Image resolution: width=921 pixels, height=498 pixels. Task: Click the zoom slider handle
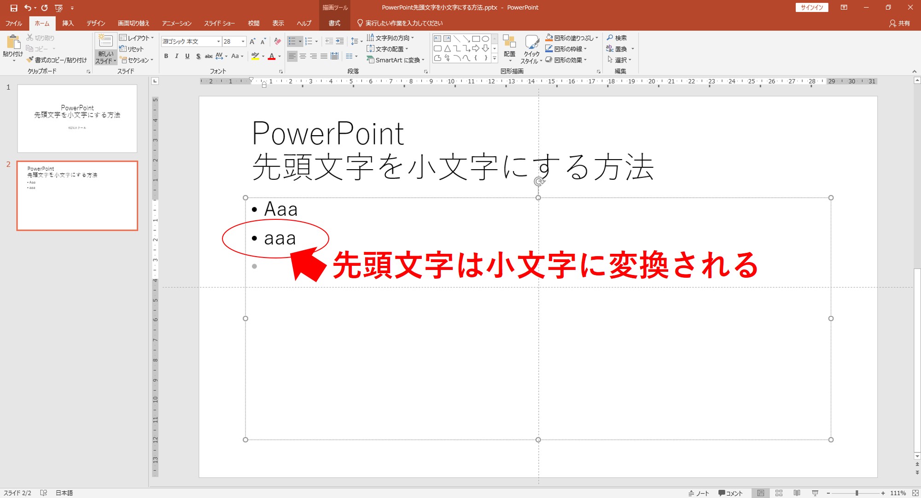[857, 493]
